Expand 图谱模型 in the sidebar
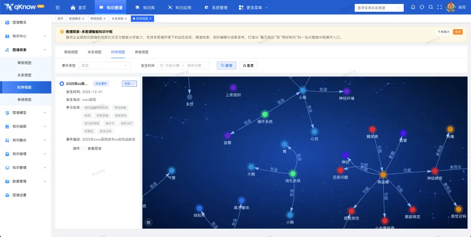Image resolution: width=471 pixels, height=237 pixels. (x=26, y=113)
